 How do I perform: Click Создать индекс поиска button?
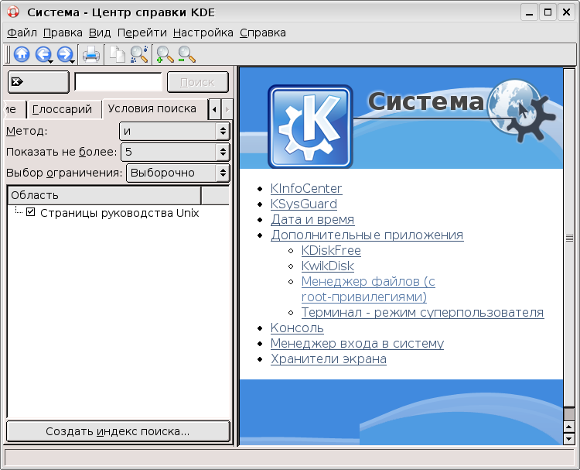point(118,431)
